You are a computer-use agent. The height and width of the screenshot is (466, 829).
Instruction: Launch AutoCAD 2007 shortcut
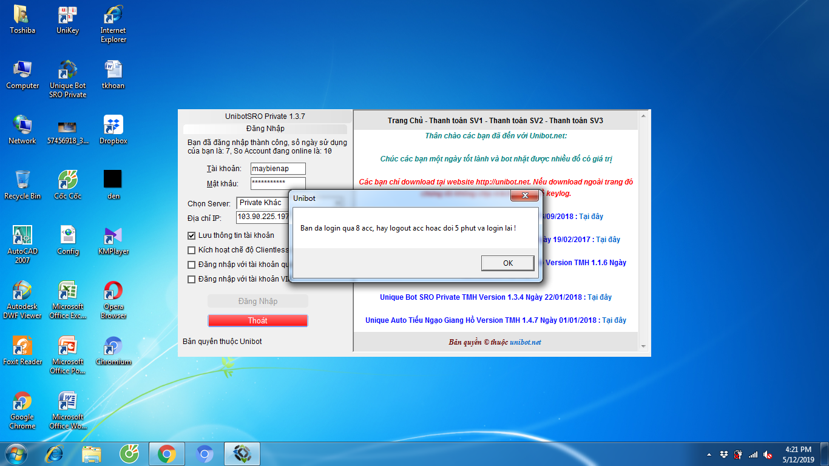pyautogui.click(x=22, y=245)
